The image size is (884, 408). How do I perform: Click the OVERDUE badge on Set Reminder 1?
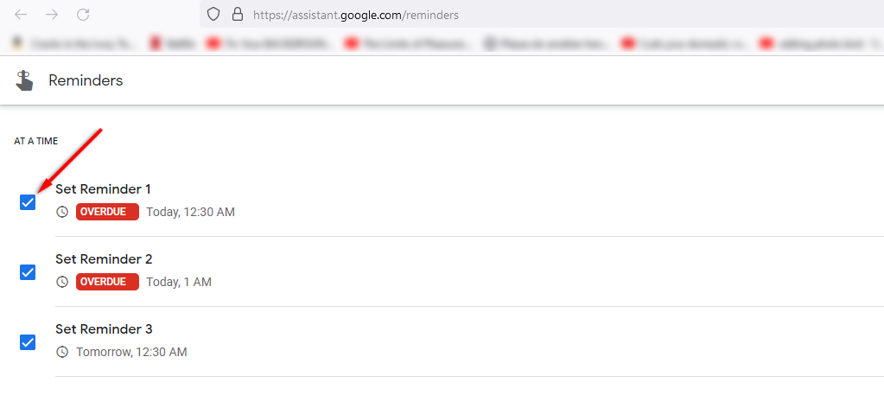point(107,212)
